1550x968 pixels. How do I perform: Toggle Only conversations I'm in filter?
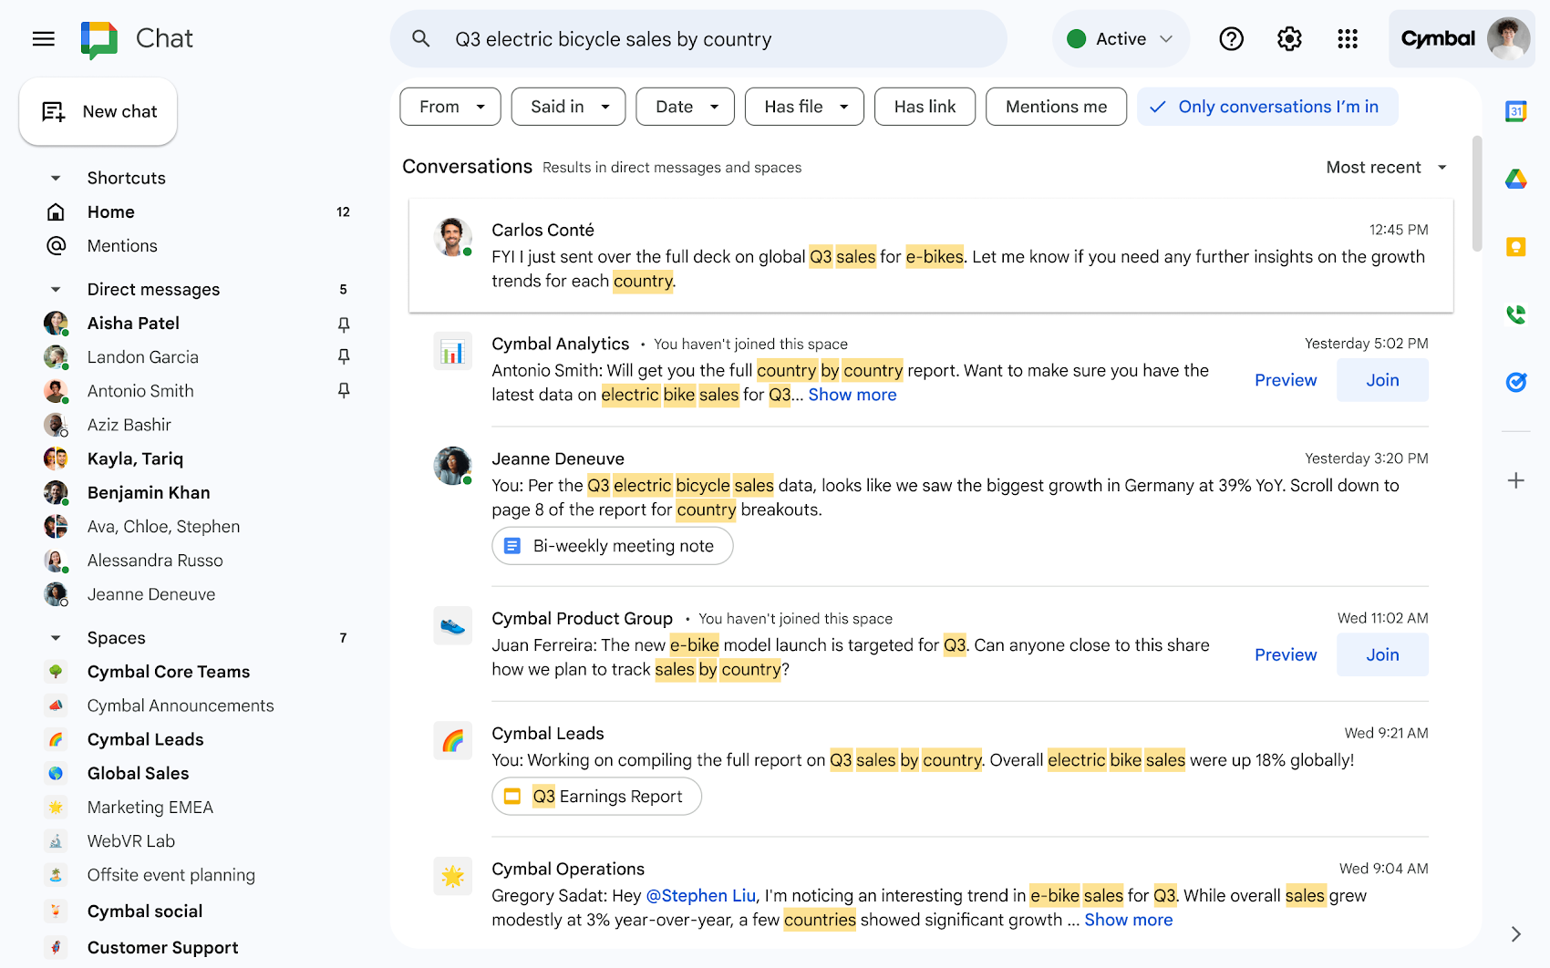pyautogui.click(x=1267, y=107)
